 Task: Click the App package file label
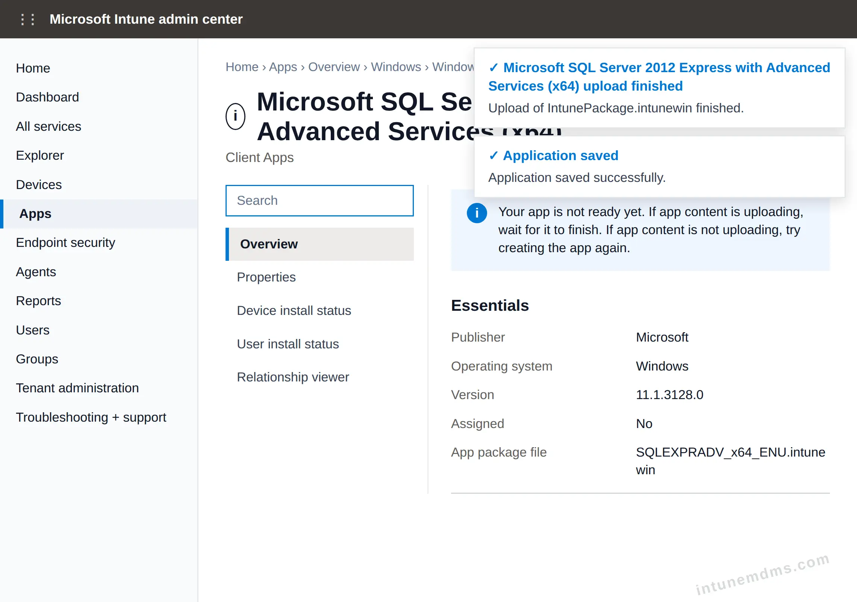(499, 452)
